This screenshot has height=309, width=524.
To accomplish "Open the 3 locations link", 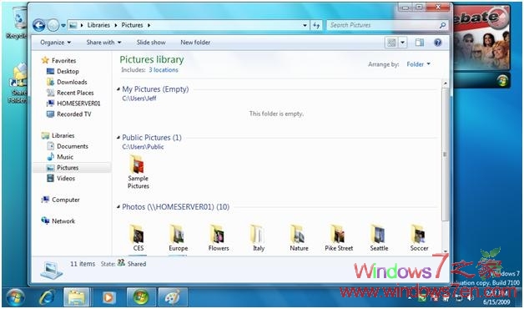I will click(x=164, y=70).
